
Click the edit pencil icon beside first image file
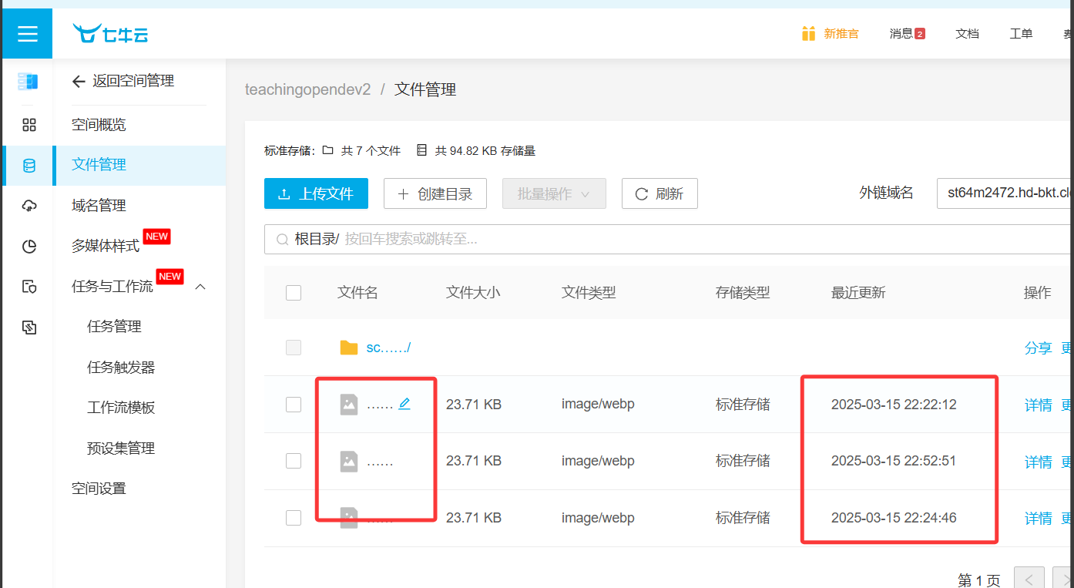[404, 403]
